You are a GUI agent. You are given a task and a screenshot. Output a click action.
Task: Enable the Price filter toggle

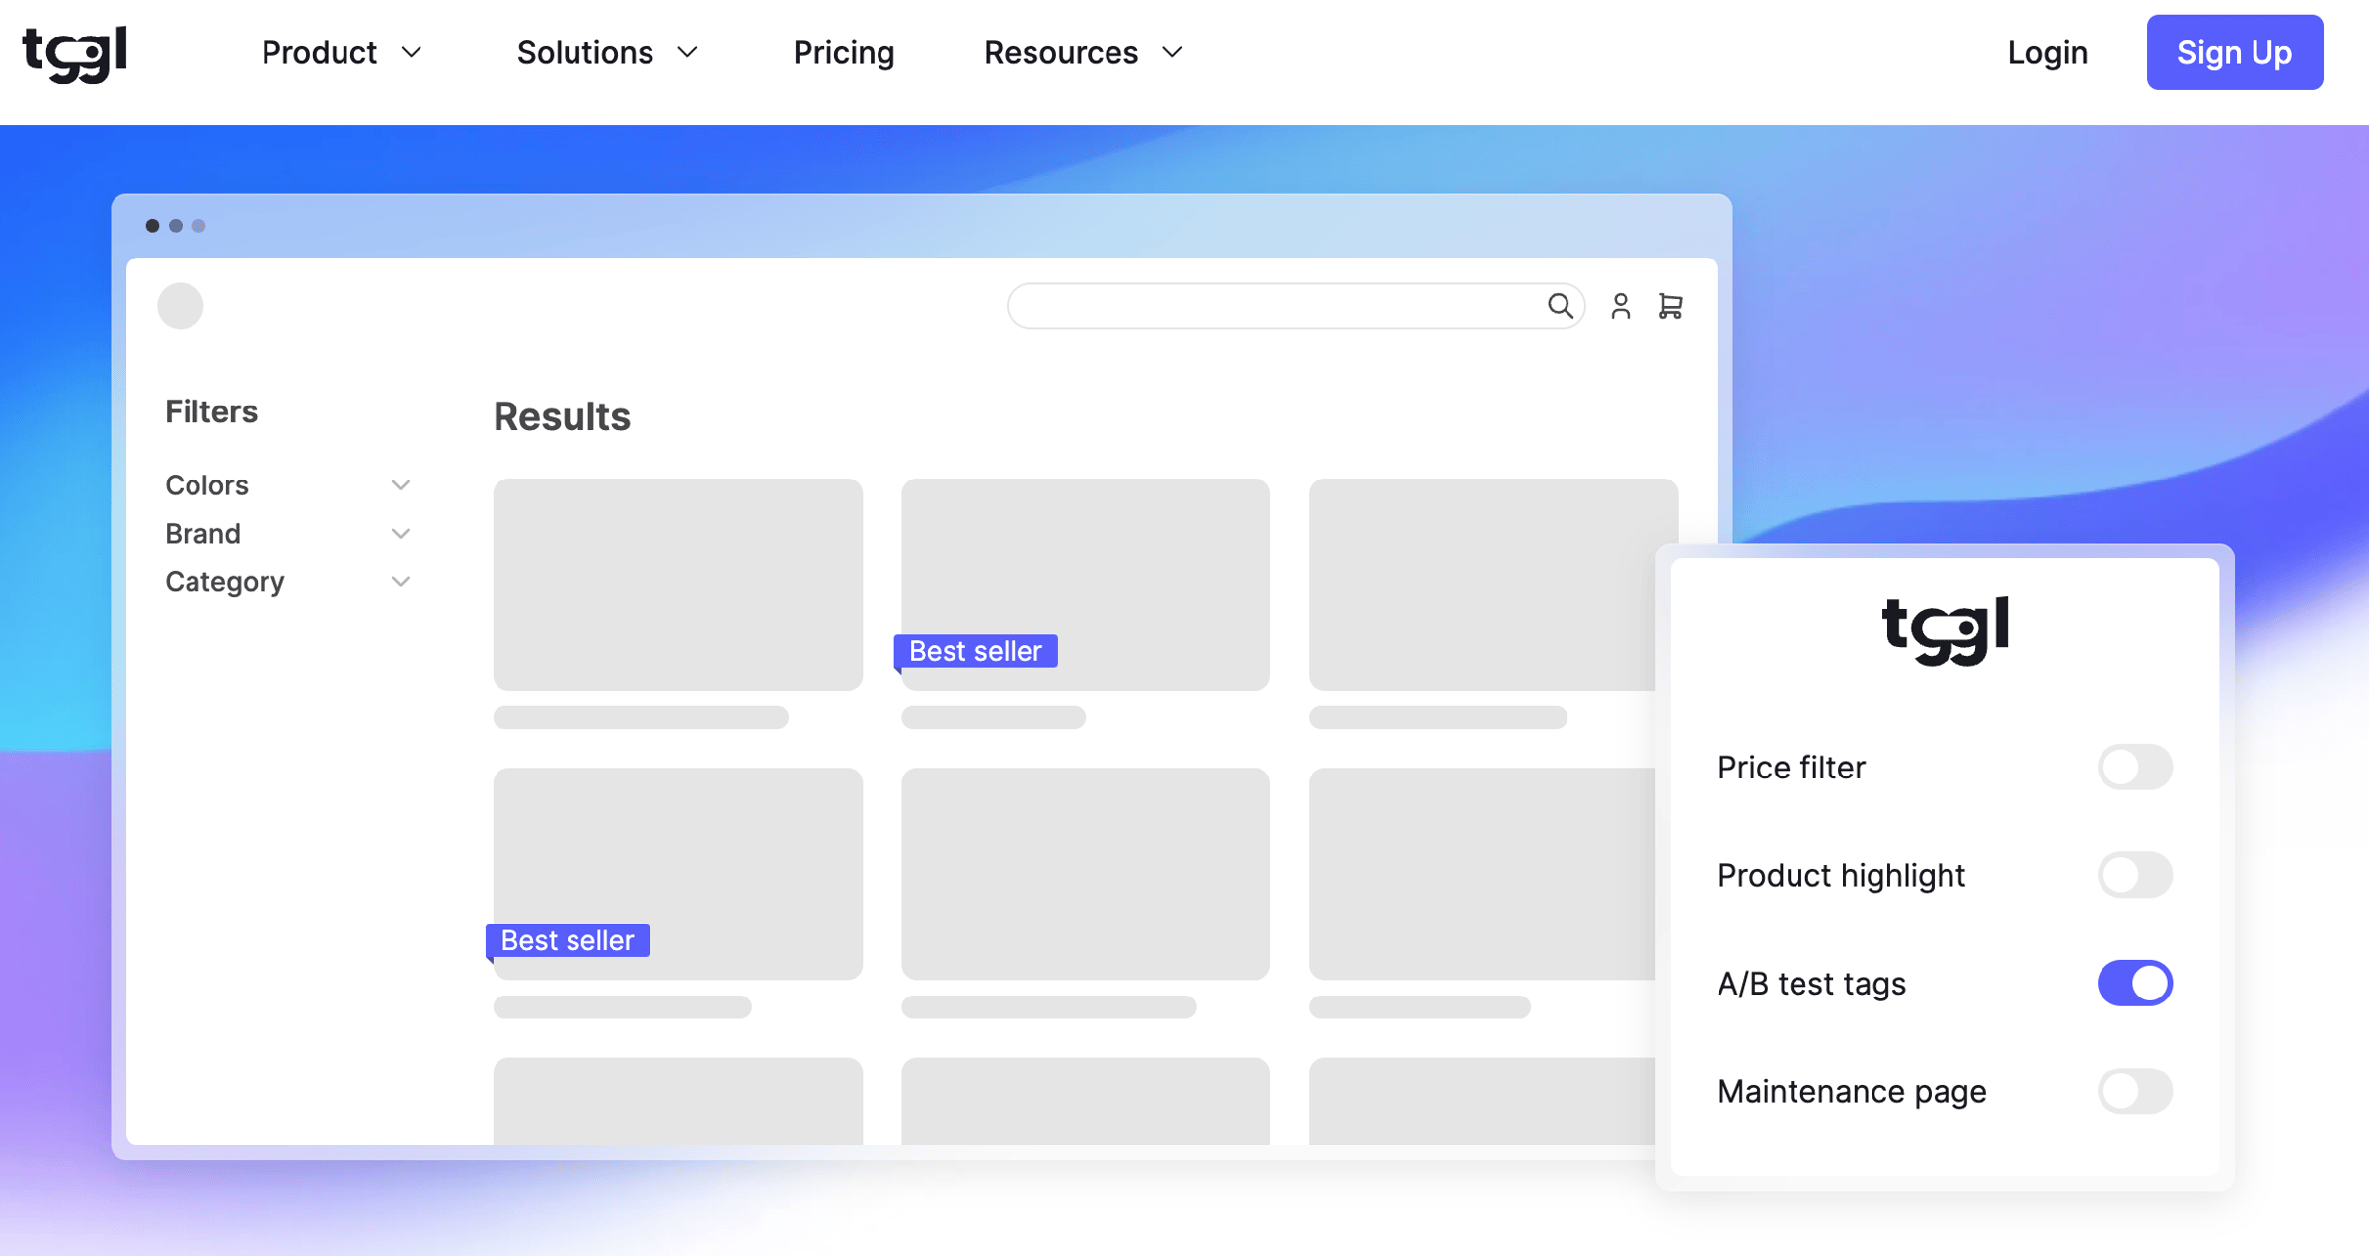[2134, 767]
